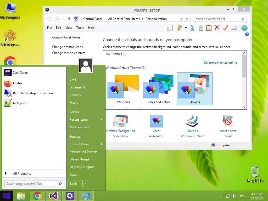This screenshot has height=201, width=268.
Task: Expand Recent Items submenu arrow
Action: 102,119
